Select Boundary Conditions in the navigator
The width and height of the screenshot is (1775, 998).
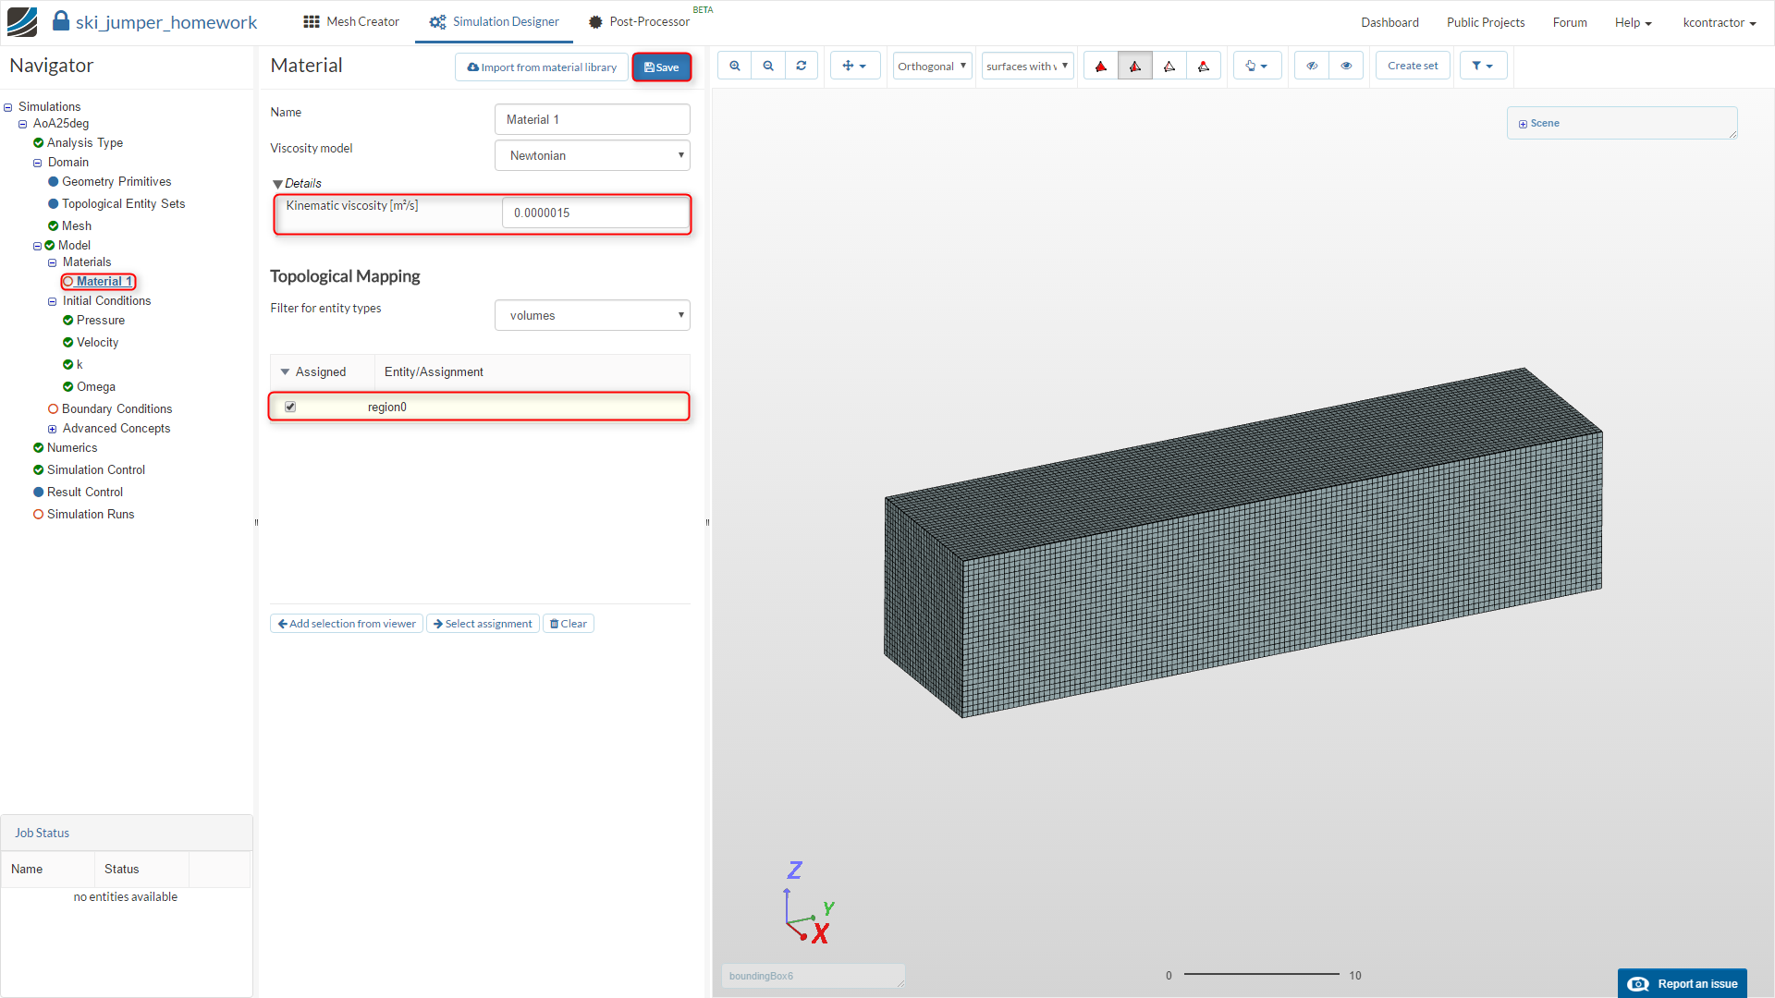pyautogui.click(x=116, y=408)
